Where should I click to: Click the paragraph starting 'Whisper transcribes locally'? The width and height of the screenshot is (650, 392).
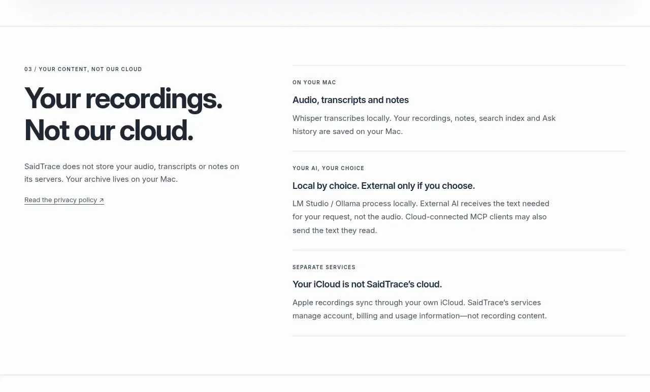[x=424, y=125]
